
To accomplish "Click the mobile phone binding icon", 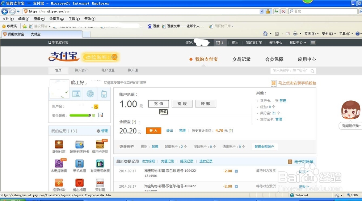I will click(104, 94).
